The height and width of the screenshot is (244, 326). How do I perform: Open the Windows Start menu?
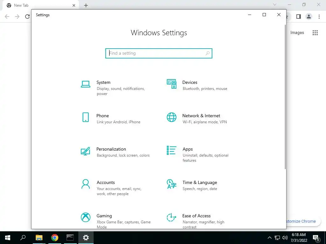[8, 238]
